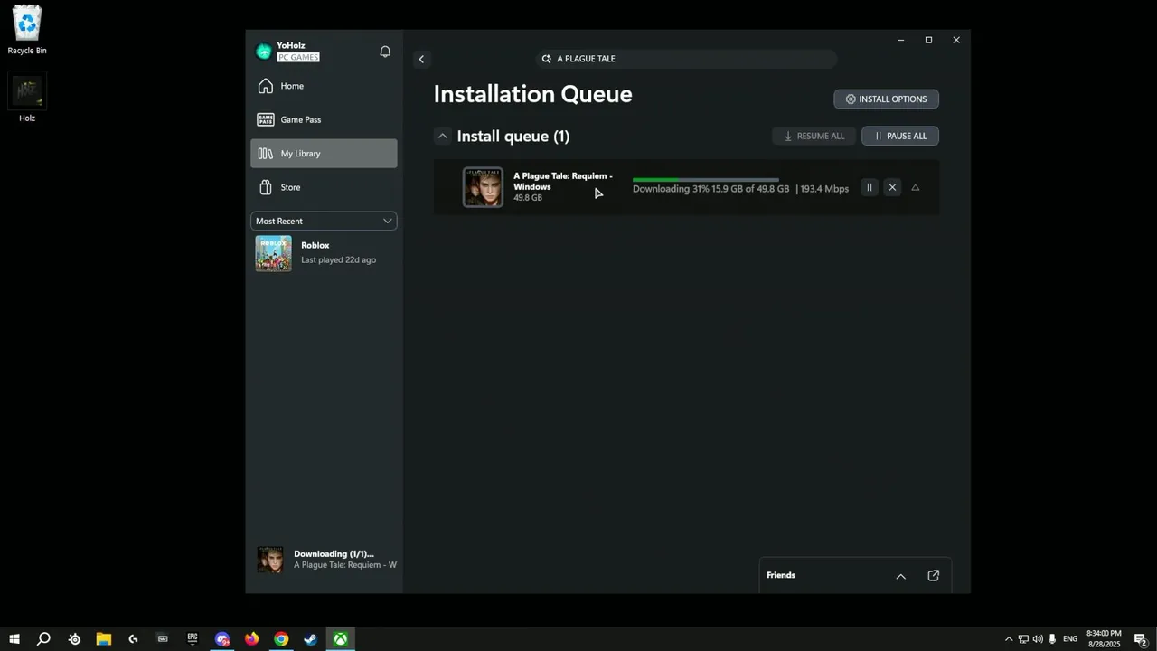The height and width of the screenshot is (651, 1157).
Task: Open the Downloading (1/1) status at sidebar bottom
Action: point(326,560)
